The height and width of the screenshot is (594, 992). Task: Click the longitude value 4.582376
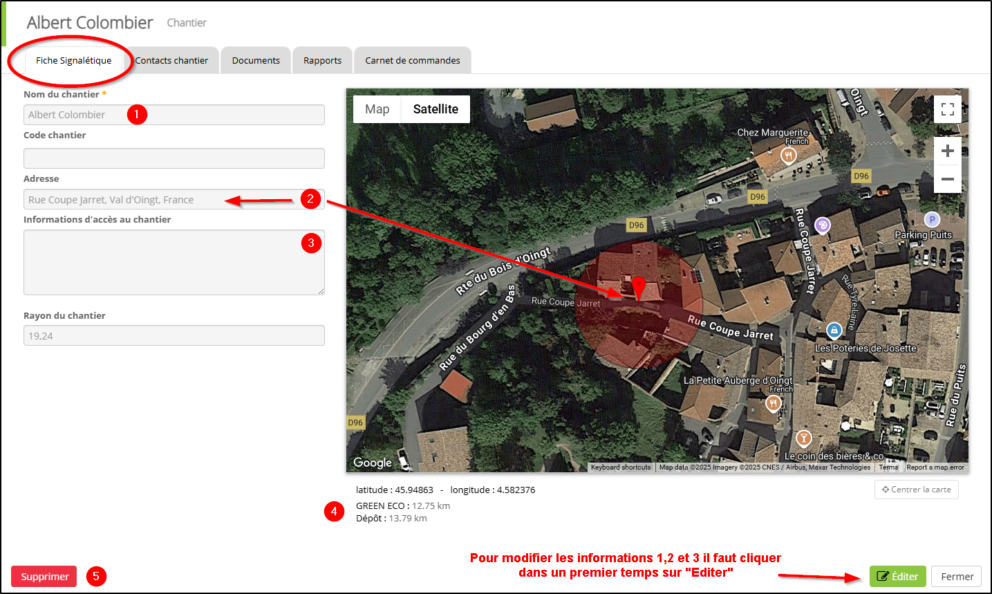point(516,490)
